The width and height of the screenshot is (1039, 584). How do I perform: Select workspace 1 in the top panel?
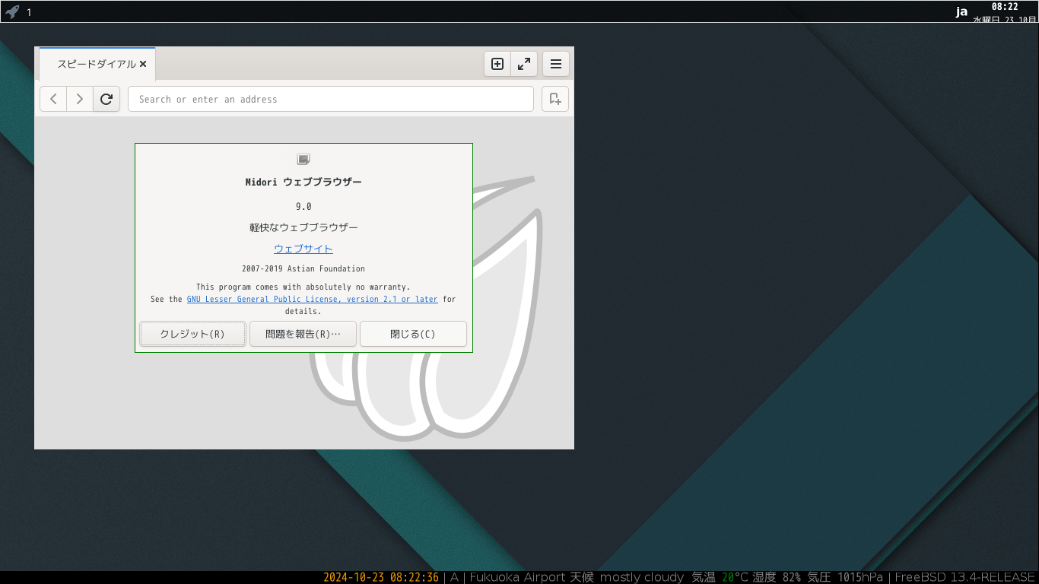pos(29,12)
